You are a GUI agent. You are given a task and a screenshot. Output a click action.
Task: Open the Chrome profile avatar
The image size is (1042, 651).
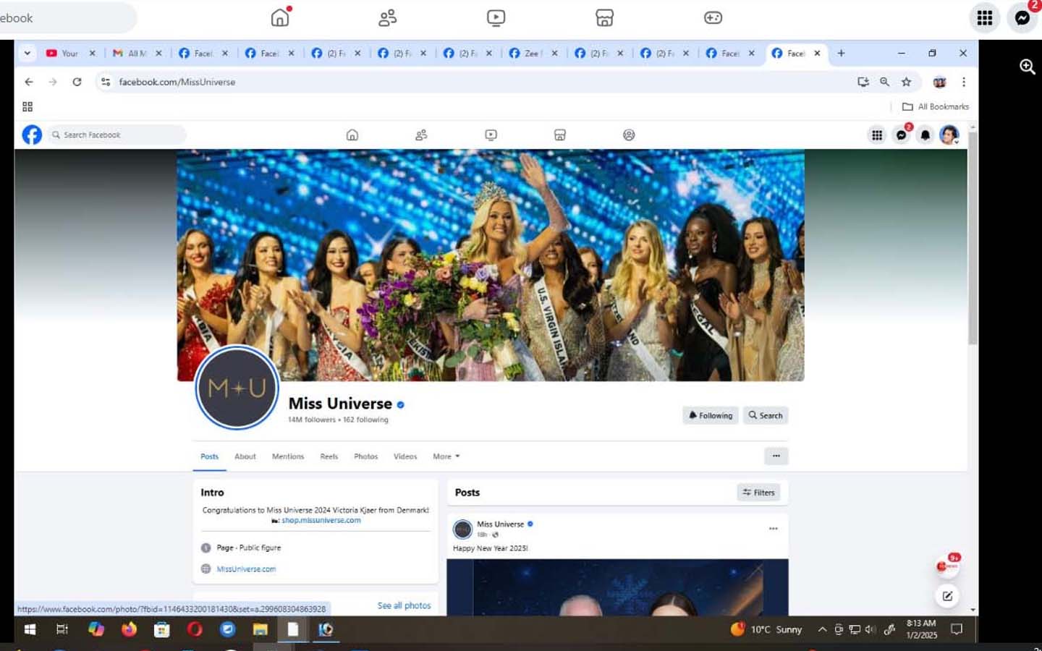coord(939,82)
